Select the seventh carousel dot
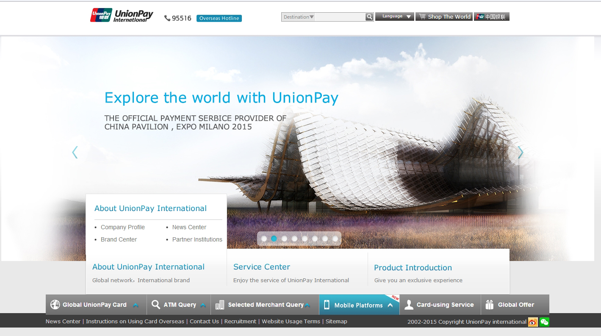Viewport: 601px width, 336px height. tap(325, 239)
